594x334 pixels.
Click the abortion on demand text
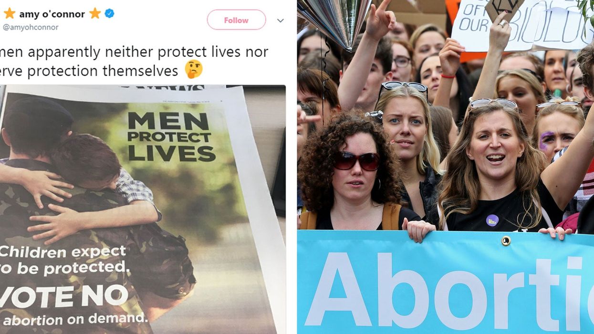coord(74,318)
